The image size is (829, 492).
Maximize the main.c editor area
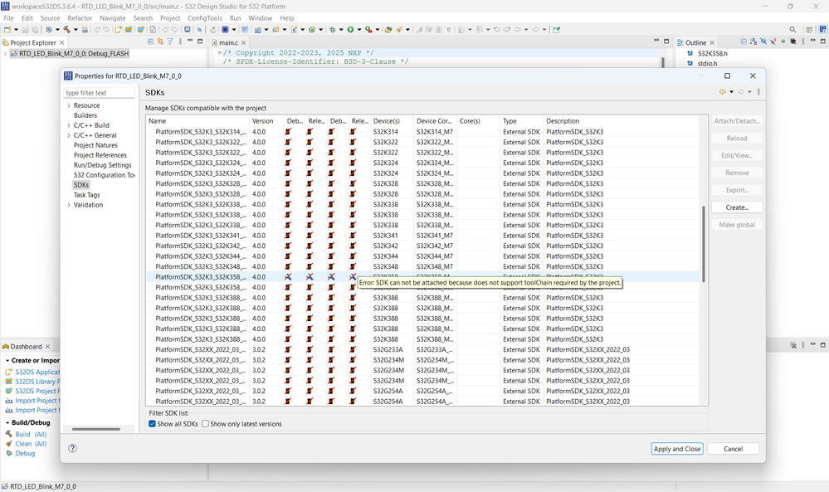(666, 41)
